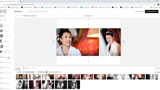This screenshot has width=160, height=90.
Task: Click Изменить параметры settings button
Action: [30, 16]
